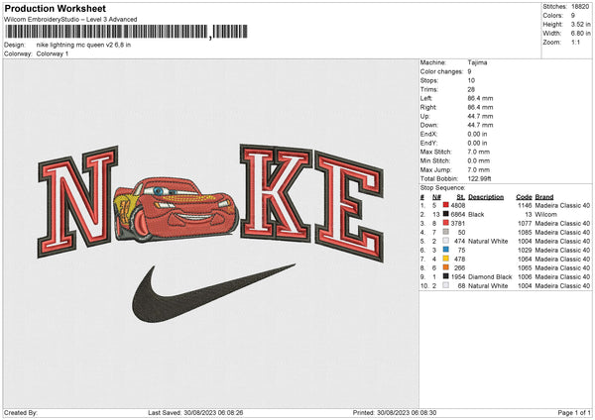This screenshot has width=595, height=420.
Task: Select the Color changes label
Action: pyautogui.click(x=441, y=71)
